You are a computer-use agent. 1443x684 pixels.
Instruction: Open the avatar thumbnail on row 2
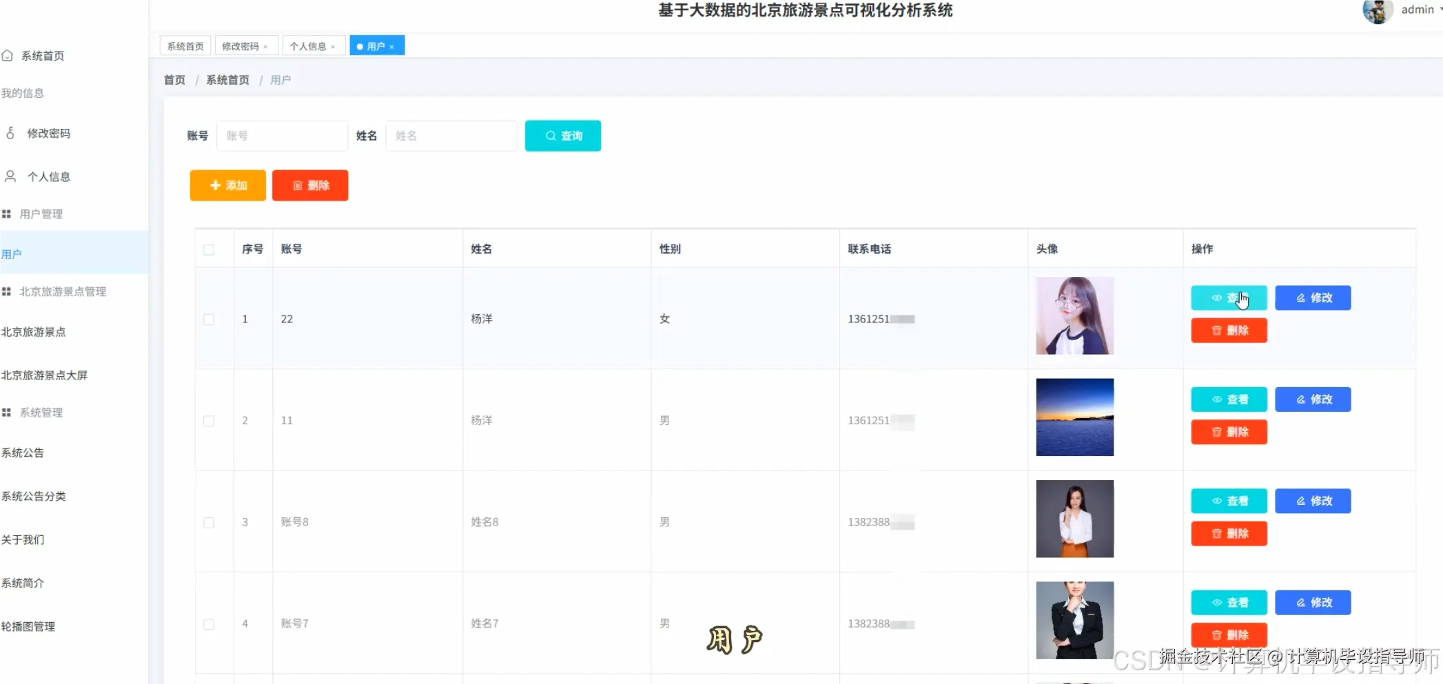(1074, 417)
